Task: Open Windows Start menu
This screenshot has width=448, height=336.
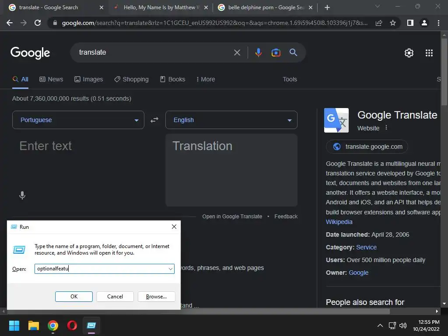Action: [14, 325]
